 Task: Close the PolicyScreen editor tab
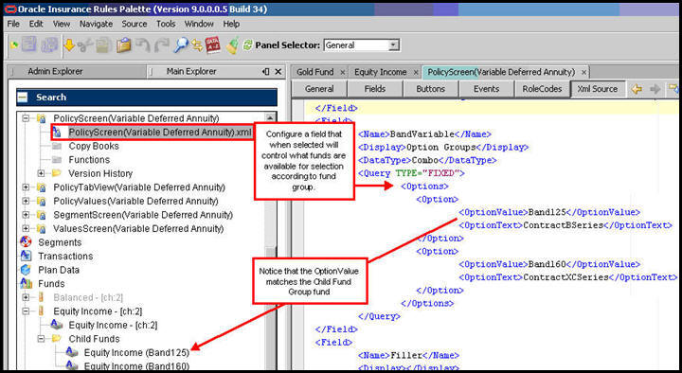tap(583, 72)
